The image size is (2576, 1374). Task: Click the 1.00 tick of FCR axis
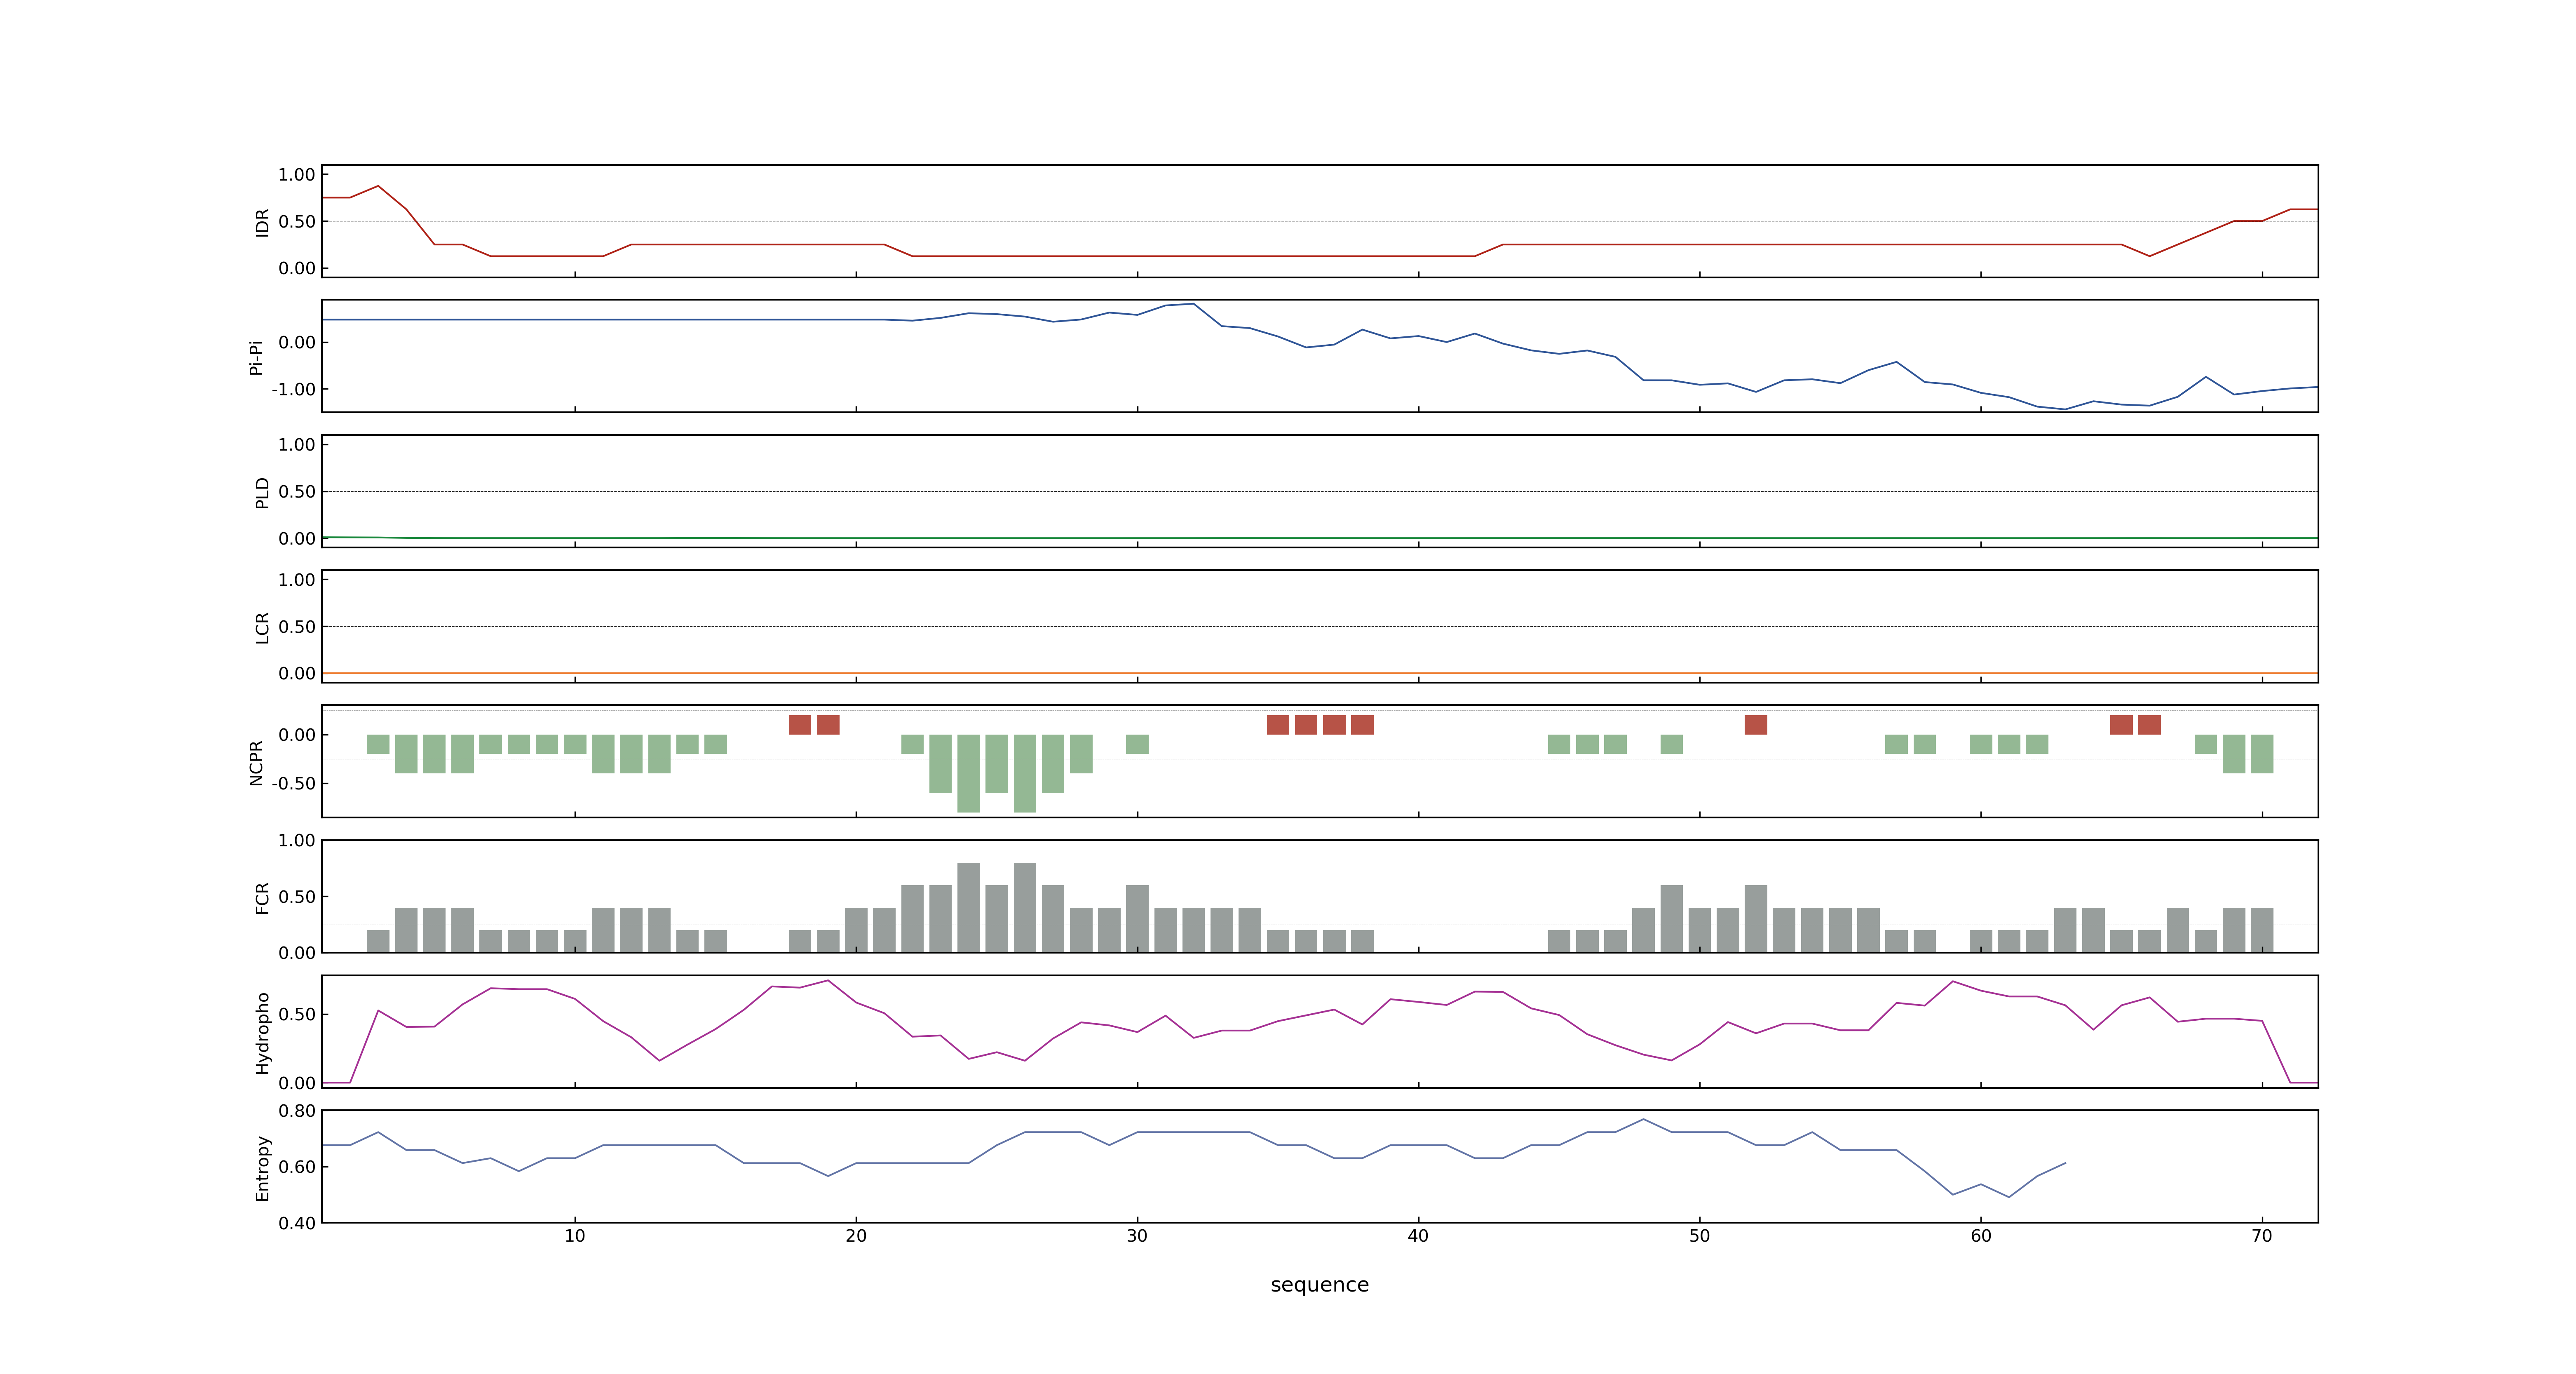pos(297,841)
